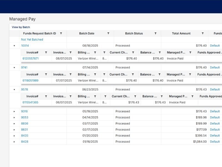222x167 pixels.
Task: Filter Invoice# column in batch 10014 subgrid
Action: [x=46, y=52]
